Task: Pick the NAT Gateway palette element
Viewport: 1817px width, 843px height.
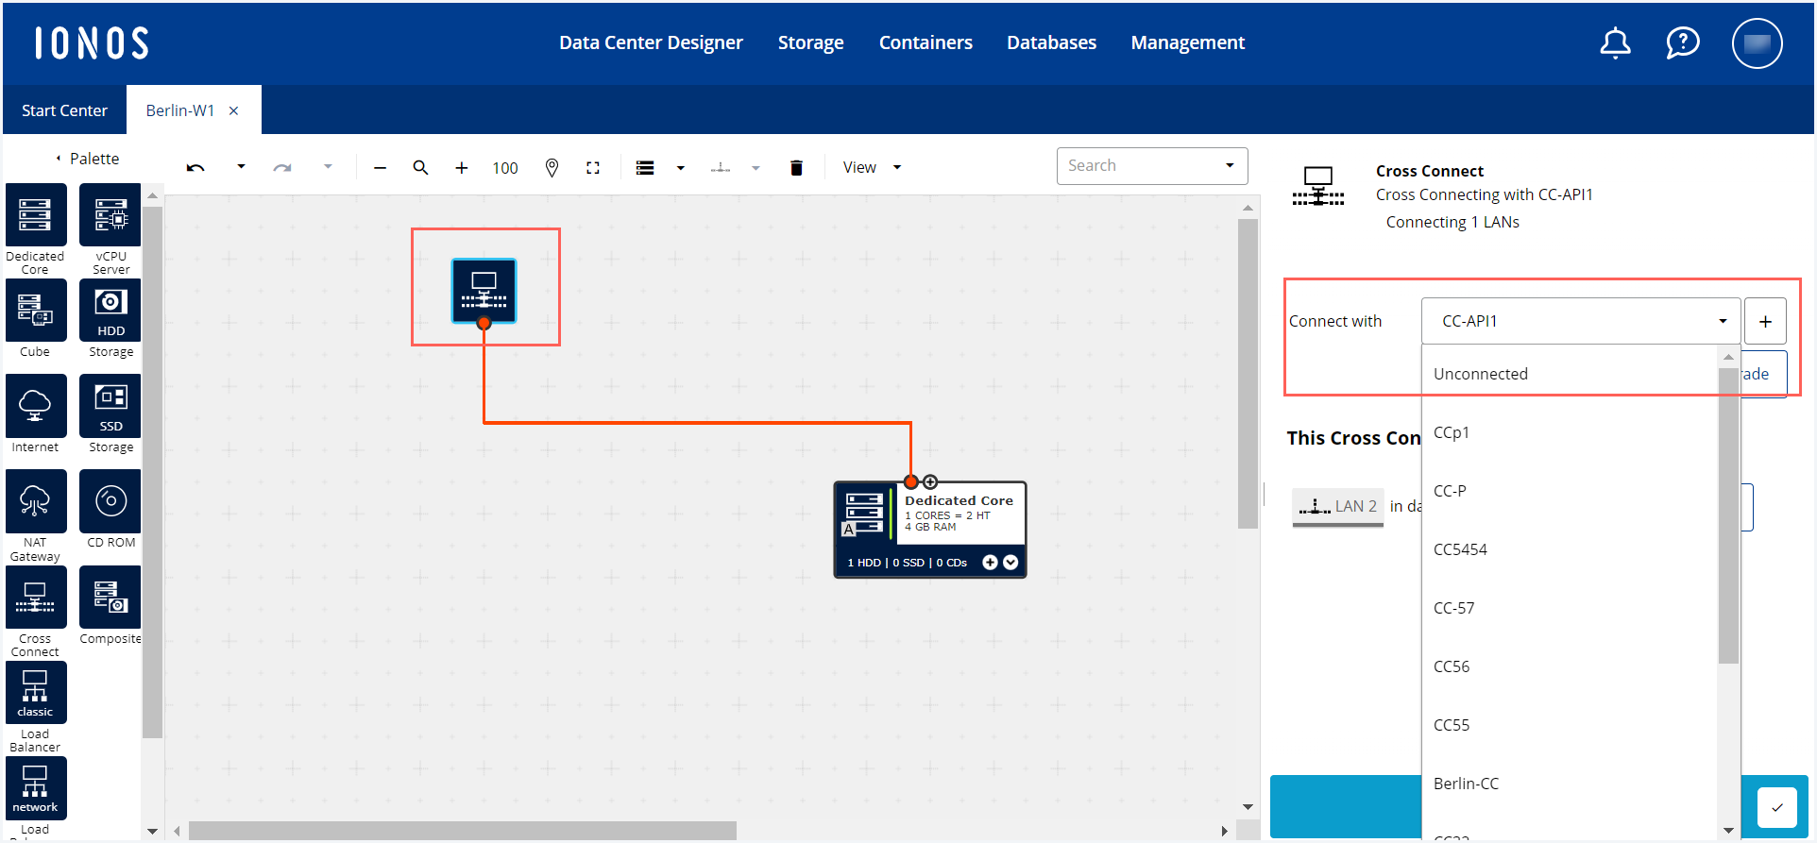Action: coord(36,501)
